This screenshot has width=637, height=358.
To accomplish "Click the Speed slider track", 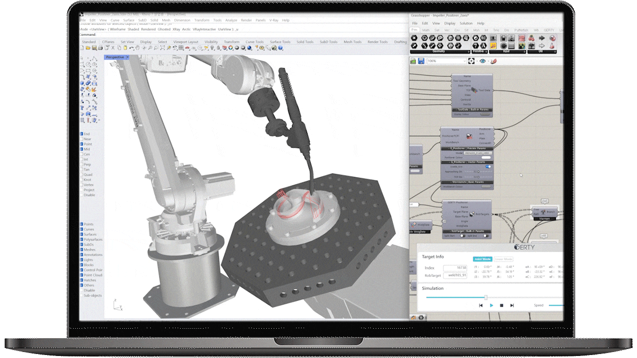I will pyautogui.click(x=556, y=305).
